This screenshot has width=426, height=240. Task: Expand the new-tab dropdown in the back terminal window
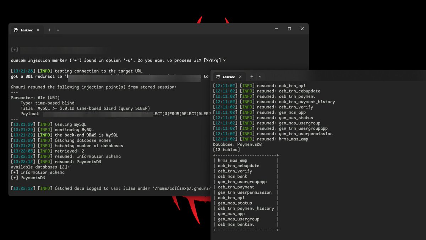58,30
